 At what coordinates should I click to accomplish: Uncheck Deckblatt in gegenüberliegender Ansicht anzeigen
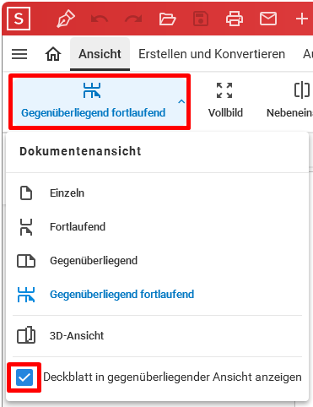pos(24,377)
